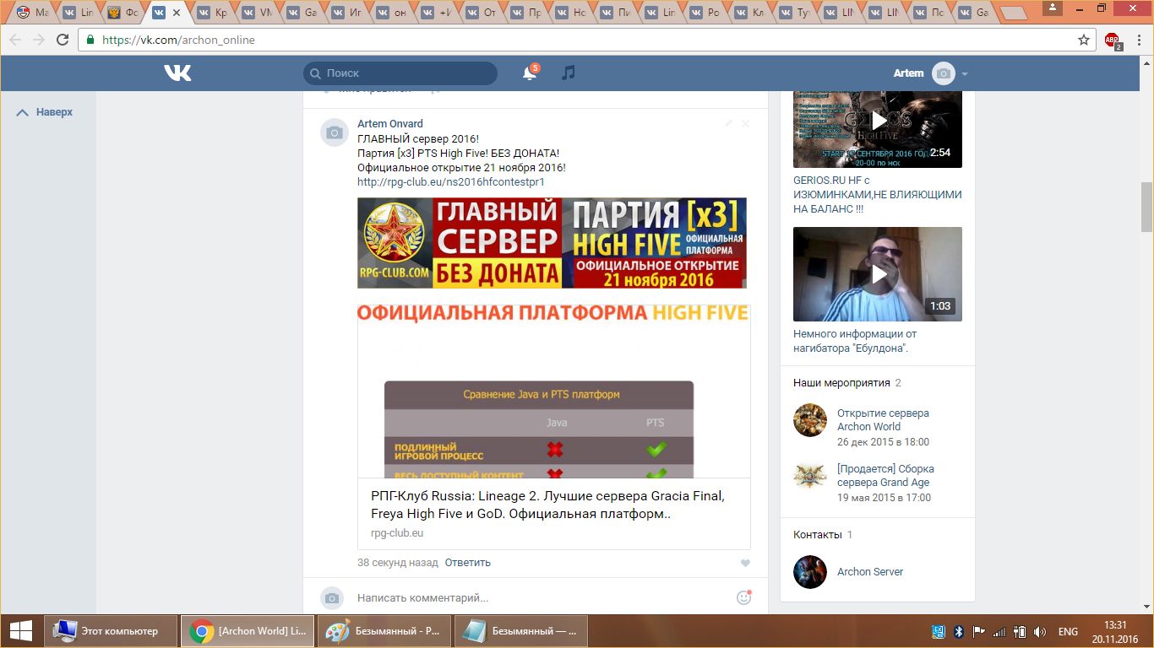
Task: Open Artem Onvard's camera avatar on the post
Action: tap(335, 132)
